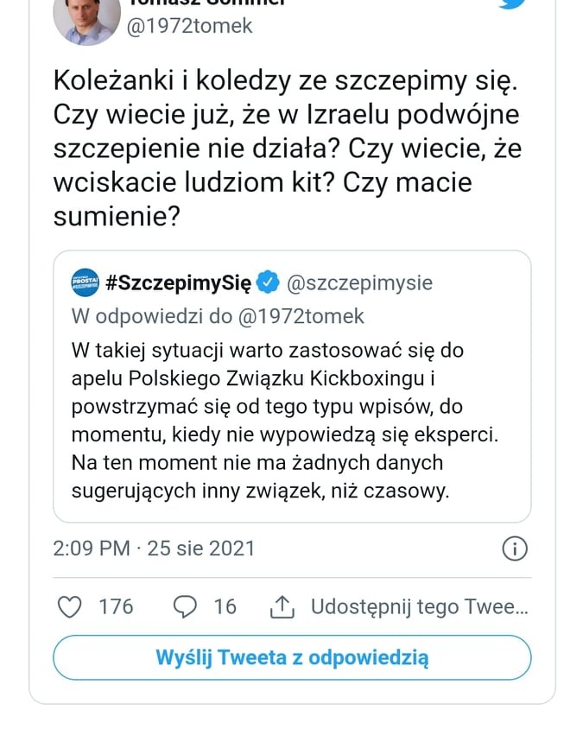Screen dimensions: 583x729
Task: Like the tweet with the heart icon
Action: click(x=69, y=607)
